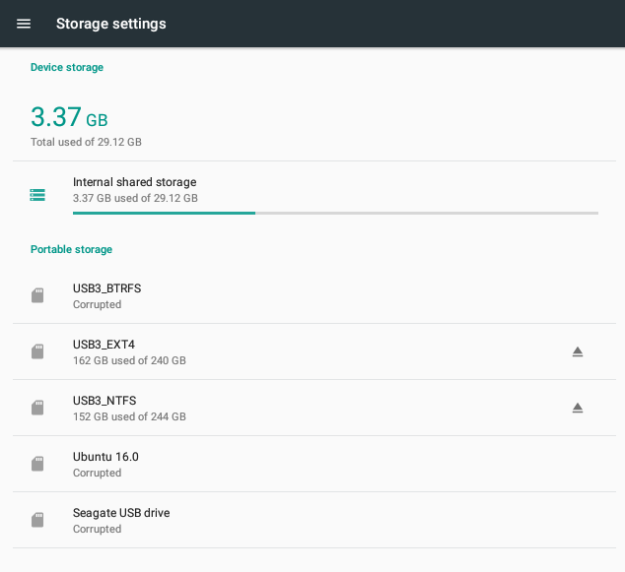Select the Seagate USB drive entry

(314, 520)
